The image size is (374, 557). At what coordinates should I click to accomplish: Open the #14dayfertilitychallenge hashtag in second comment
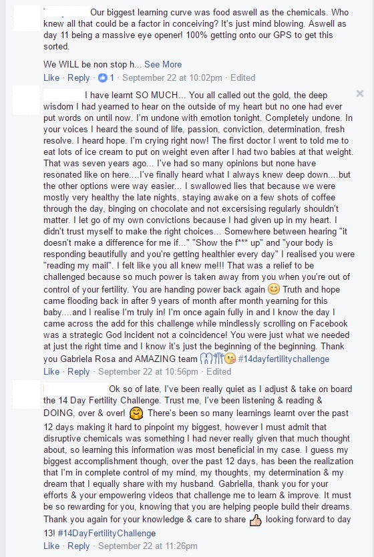[x=283, y=359]
